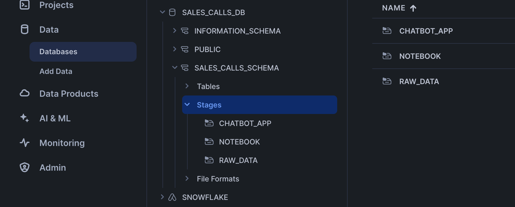The width and height of the screenshot is (515, 207).
Task: Open RAW_DATA stage in the name list
Action: [x=419, y=82]
